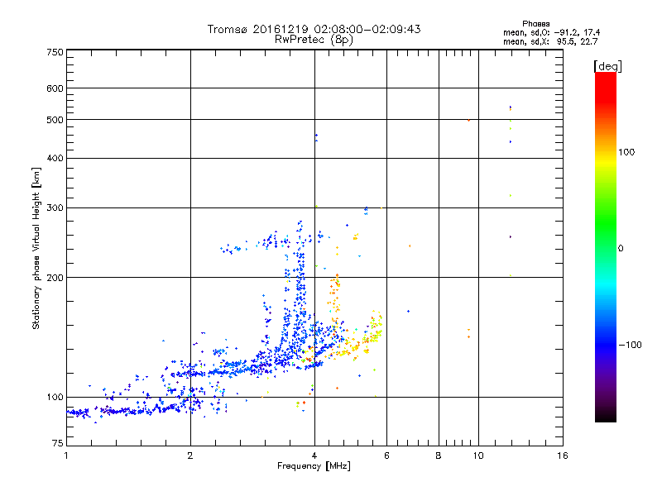The image size is (662, 496).
Task: Click the orange data point near 500 km, 10 MHz
Action: coord(468,120)
